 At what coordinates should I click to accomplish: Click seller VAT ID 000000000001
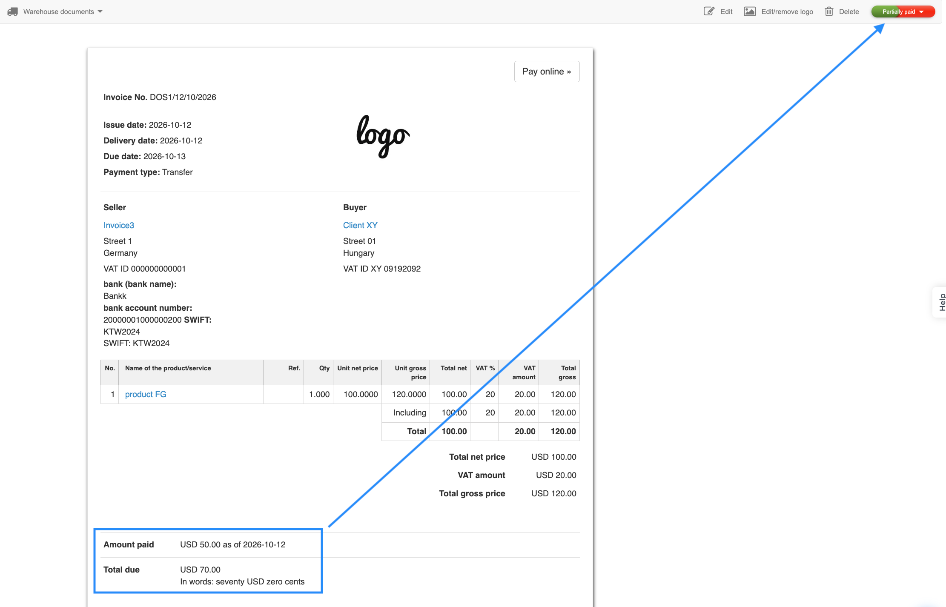click(x=145, y=269)
